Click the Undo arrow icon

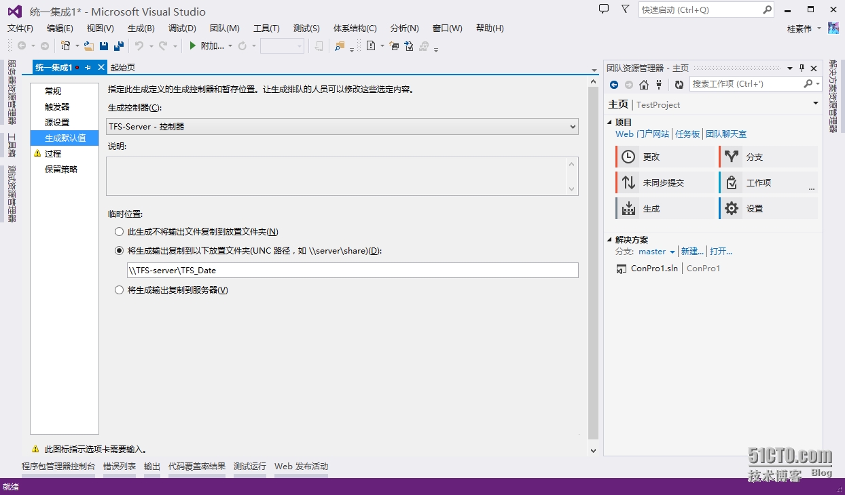139,45
